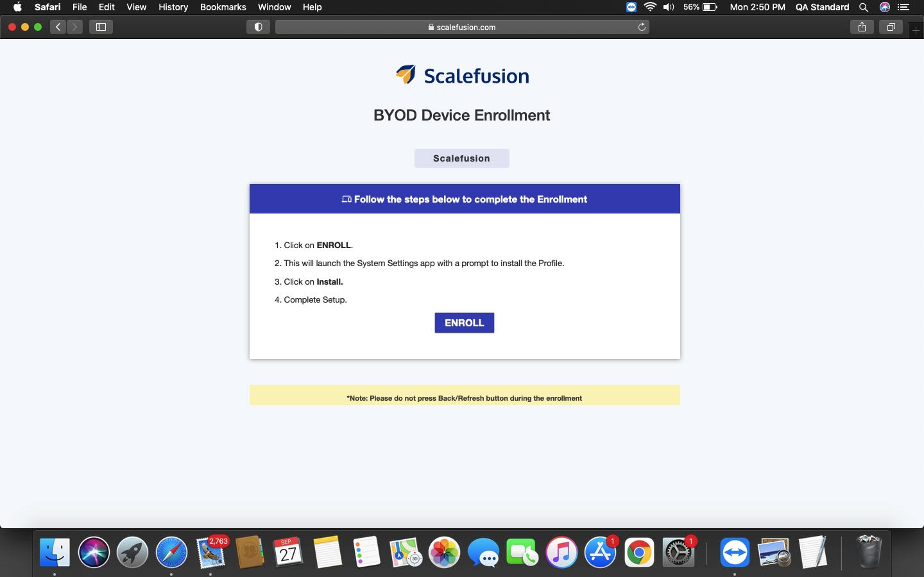This screenshot has width=924, height=577.
Task: Click the scalefusion.com address bar
Action: pos(462,27)
